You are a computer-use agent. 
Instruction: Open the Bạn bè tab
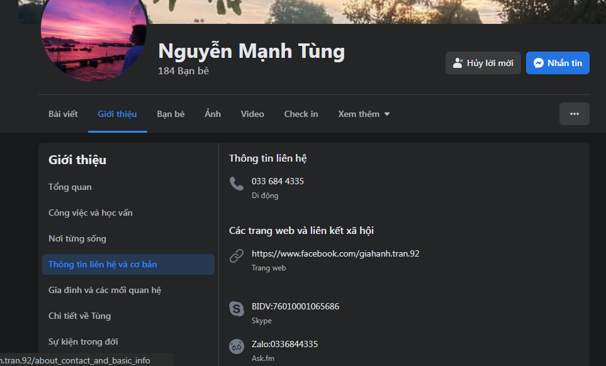171,114
